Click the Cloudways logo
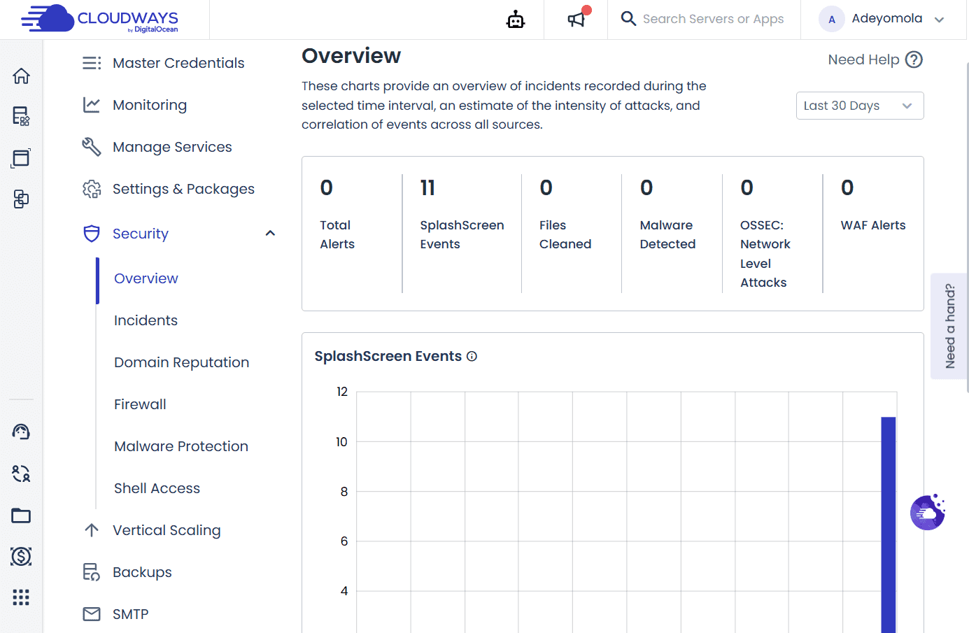 pyautogui.click(x=99, y=19)
